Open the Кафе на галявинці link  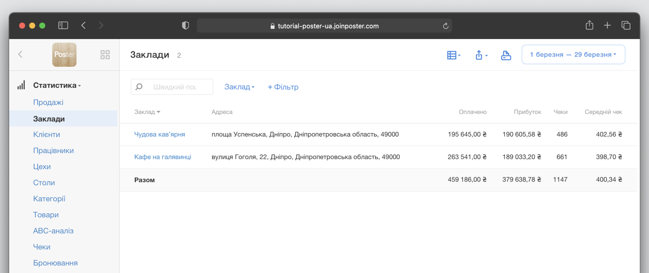tap(163, 157)
